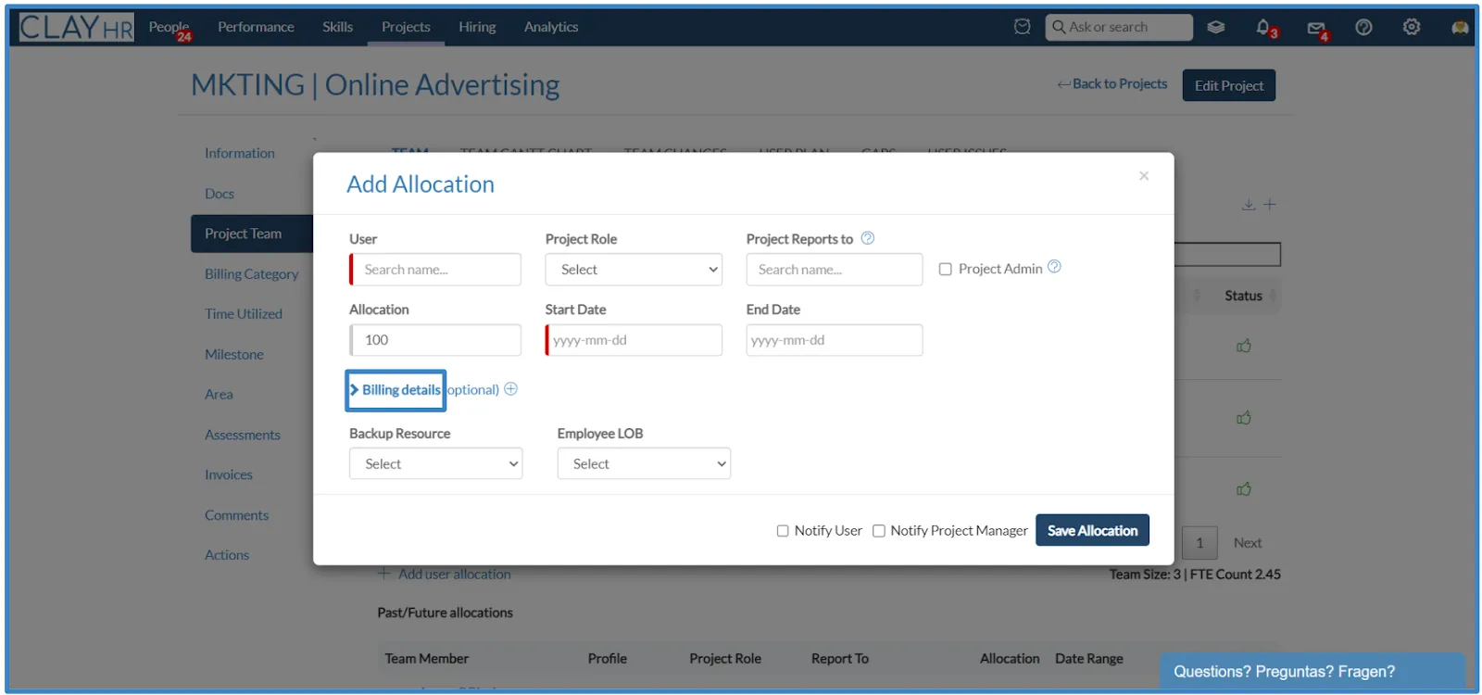Click the Edit Project button

coord(1228,85)
